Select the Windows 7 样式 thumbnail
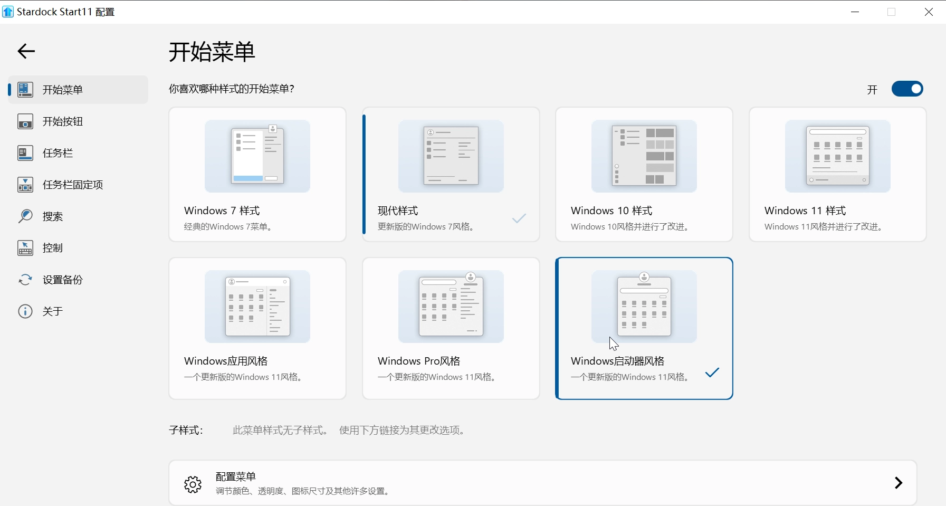This screenshot has width=946, height=506. point(257,156)
